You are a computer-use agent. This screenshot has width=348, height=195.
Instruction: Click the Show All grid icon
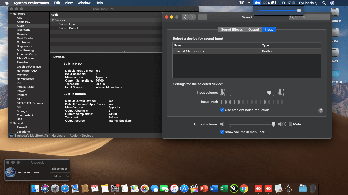[x=203, y=17]
